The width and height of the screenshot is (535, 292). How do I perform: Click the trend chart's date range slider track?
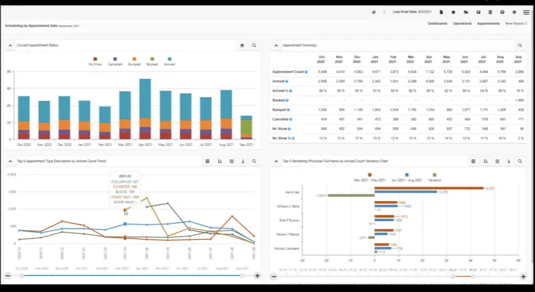[133, 276]
